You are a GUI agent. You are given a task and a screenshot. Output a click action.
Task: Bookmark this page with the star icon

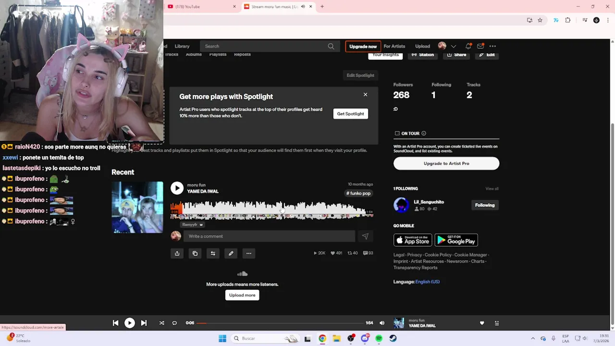coord(540,20)
